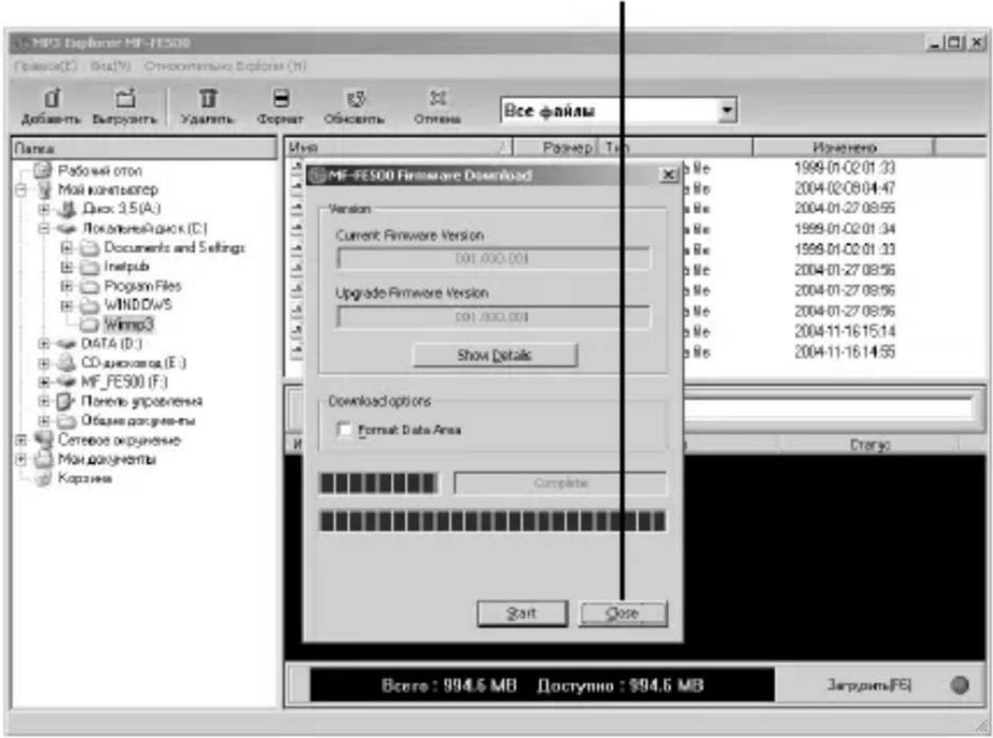993x738 pixels.
Task: Select Мои документы in folder tree
Action: [106, 459]
